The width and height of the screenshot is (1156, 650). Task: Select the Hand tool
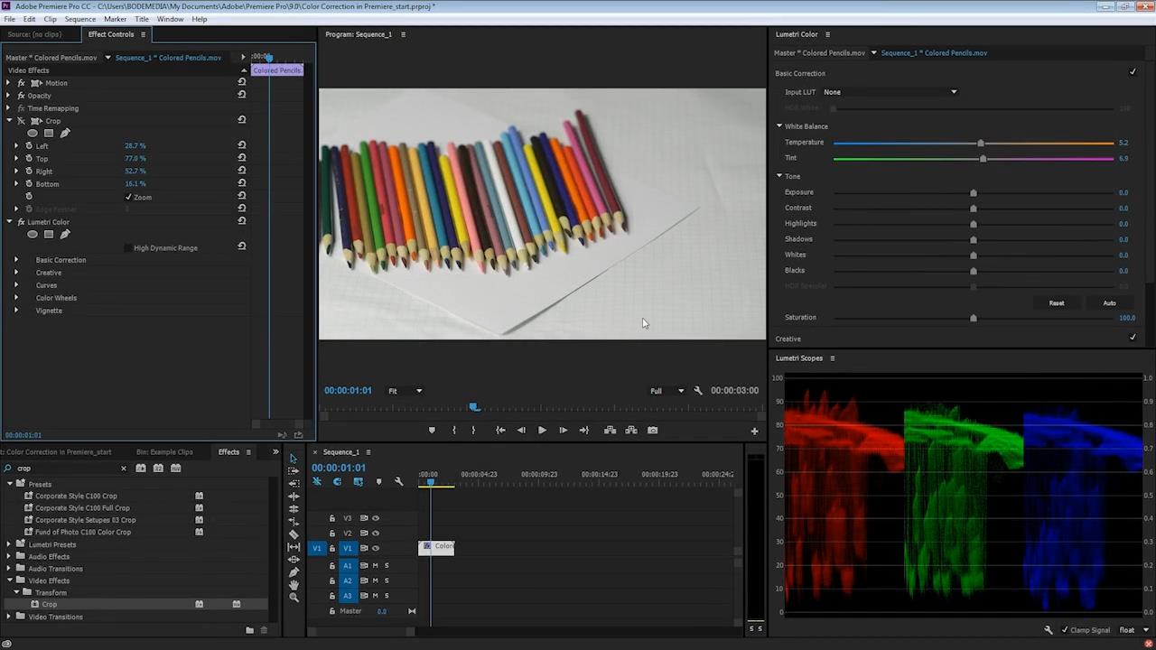(x=293, y=585)
